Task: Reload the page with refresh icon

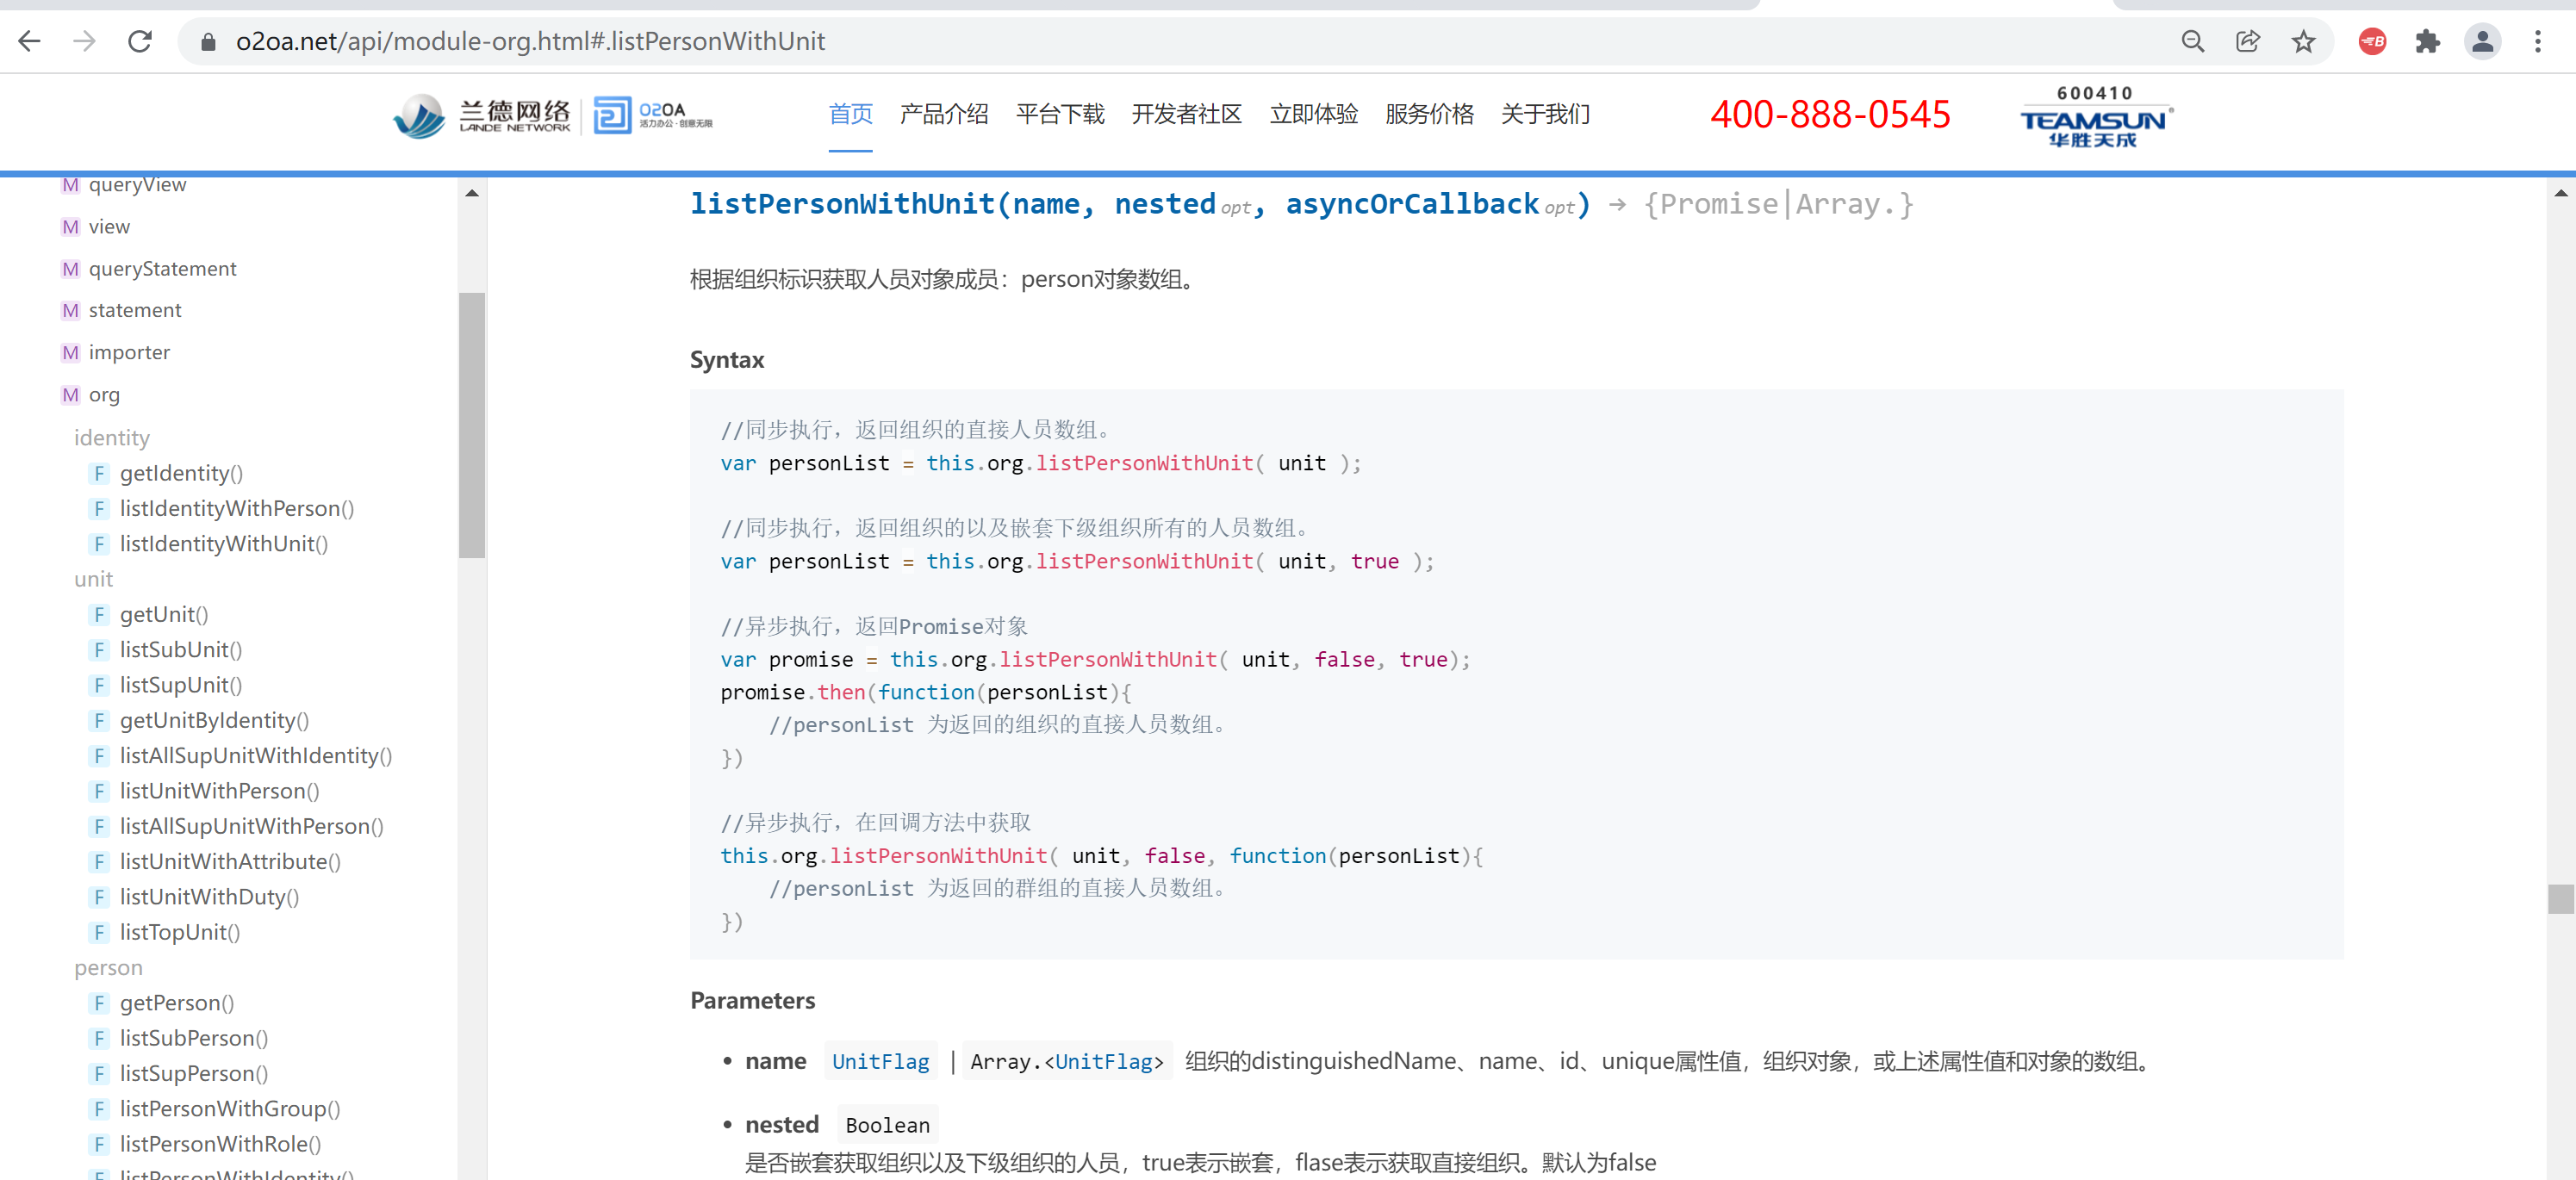Action: point(140,41)
